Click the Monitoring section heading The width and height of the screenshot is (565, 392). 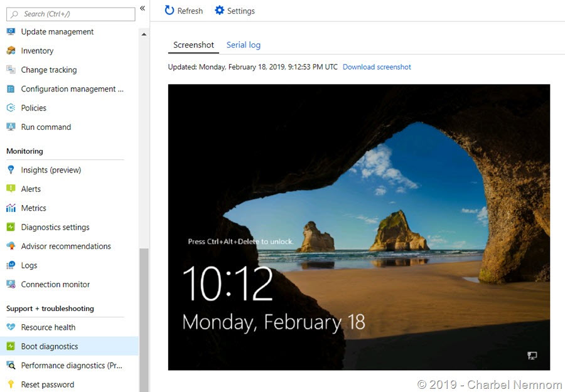pos(24,151)
